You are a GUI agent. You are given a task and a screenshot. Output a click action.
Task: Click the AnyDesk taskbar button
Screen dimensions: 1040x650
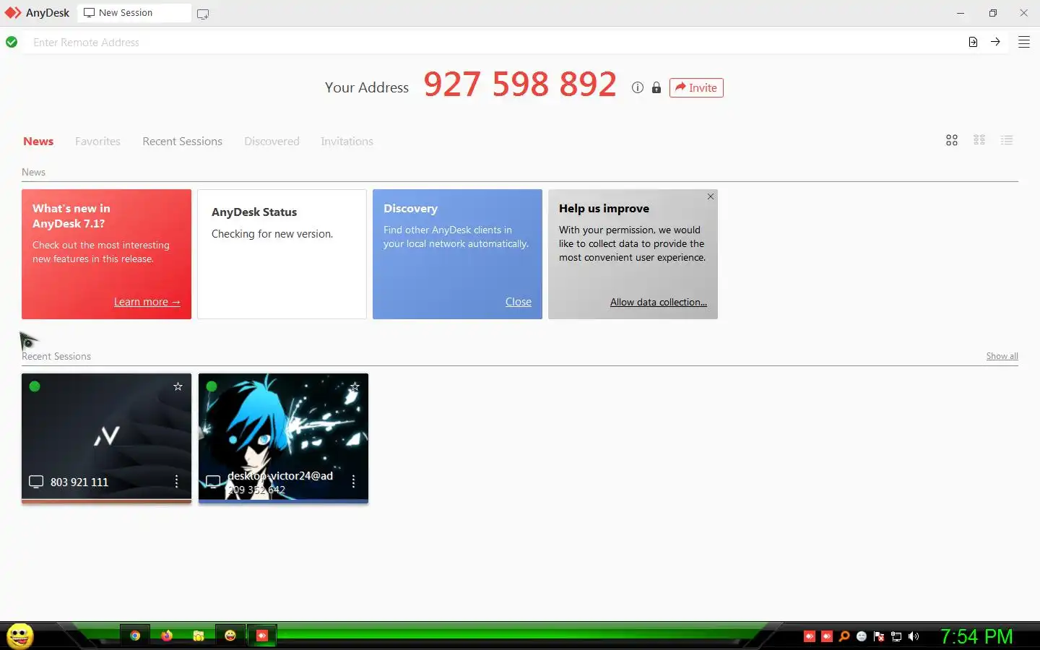(x=262, y=636)
